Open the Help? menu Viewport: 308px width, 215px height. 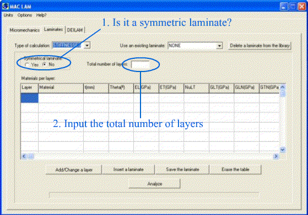pos(41,15)
